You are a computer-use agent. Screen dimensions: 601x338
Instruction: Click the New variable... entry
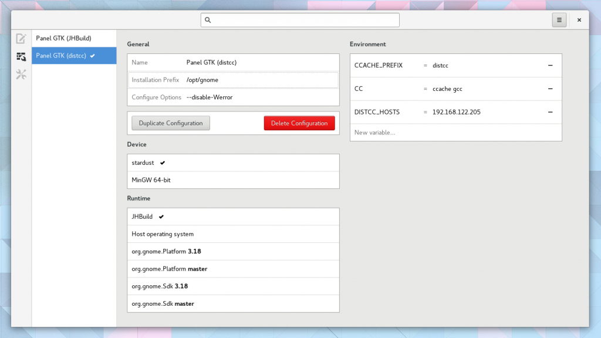455,133
